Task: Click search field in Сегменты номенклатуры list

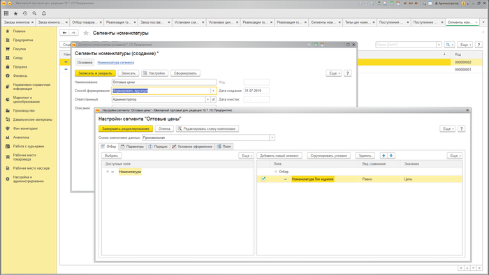Action: [x=406, y=45]
